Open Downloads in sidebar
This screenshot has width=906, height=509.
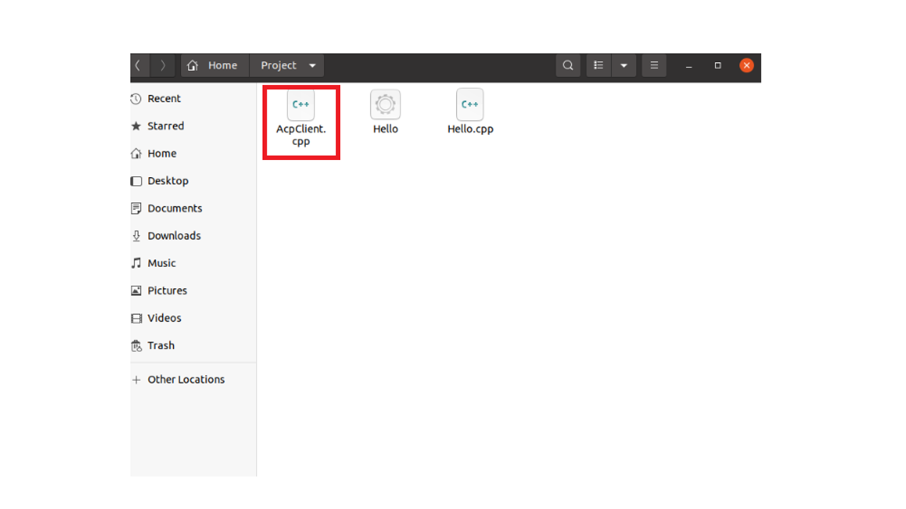click(174, 236)
